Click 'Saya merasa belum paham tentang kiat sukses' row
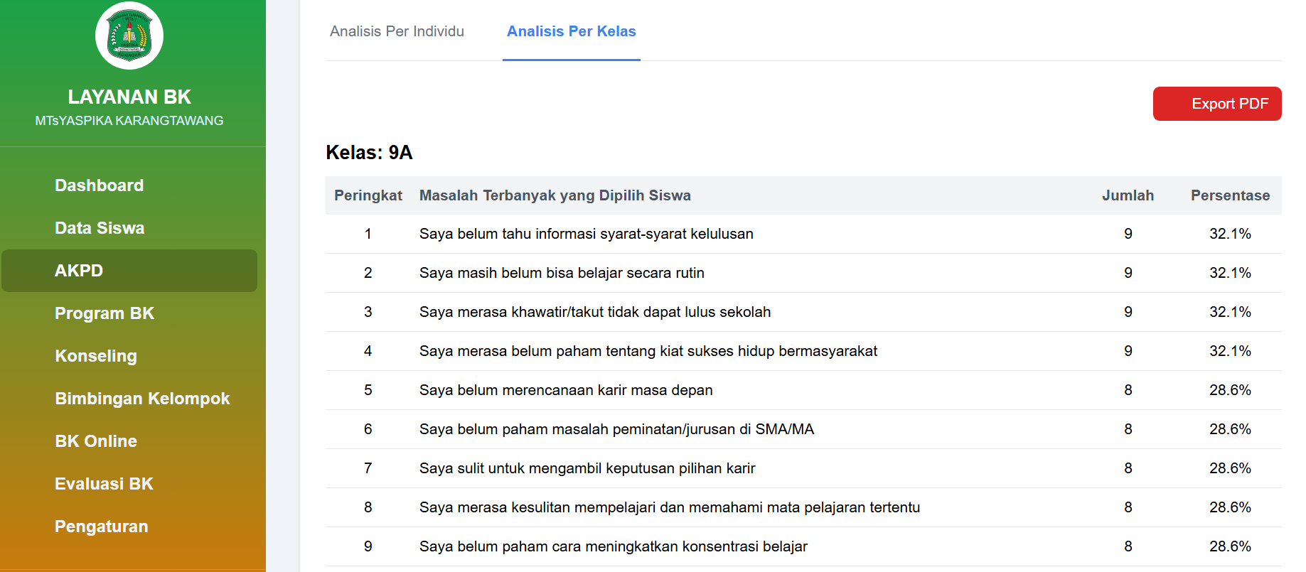Image resolution: width=1306 pixels, height=572 pixels. coord(803,351)
